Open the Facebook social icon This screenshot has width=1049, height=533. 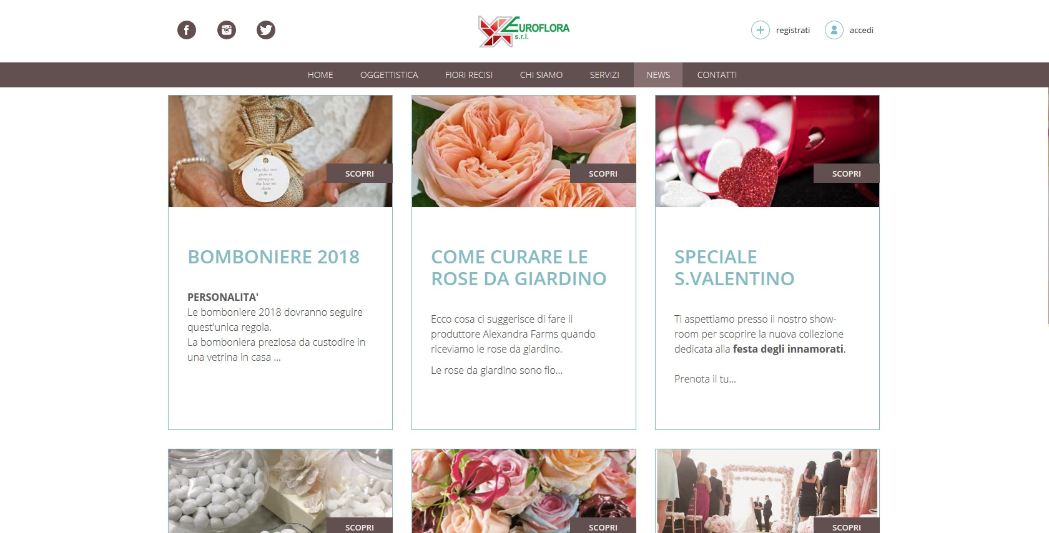click(187, 30)
